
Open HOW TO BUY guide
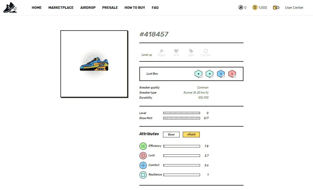(x=135, y=8)
